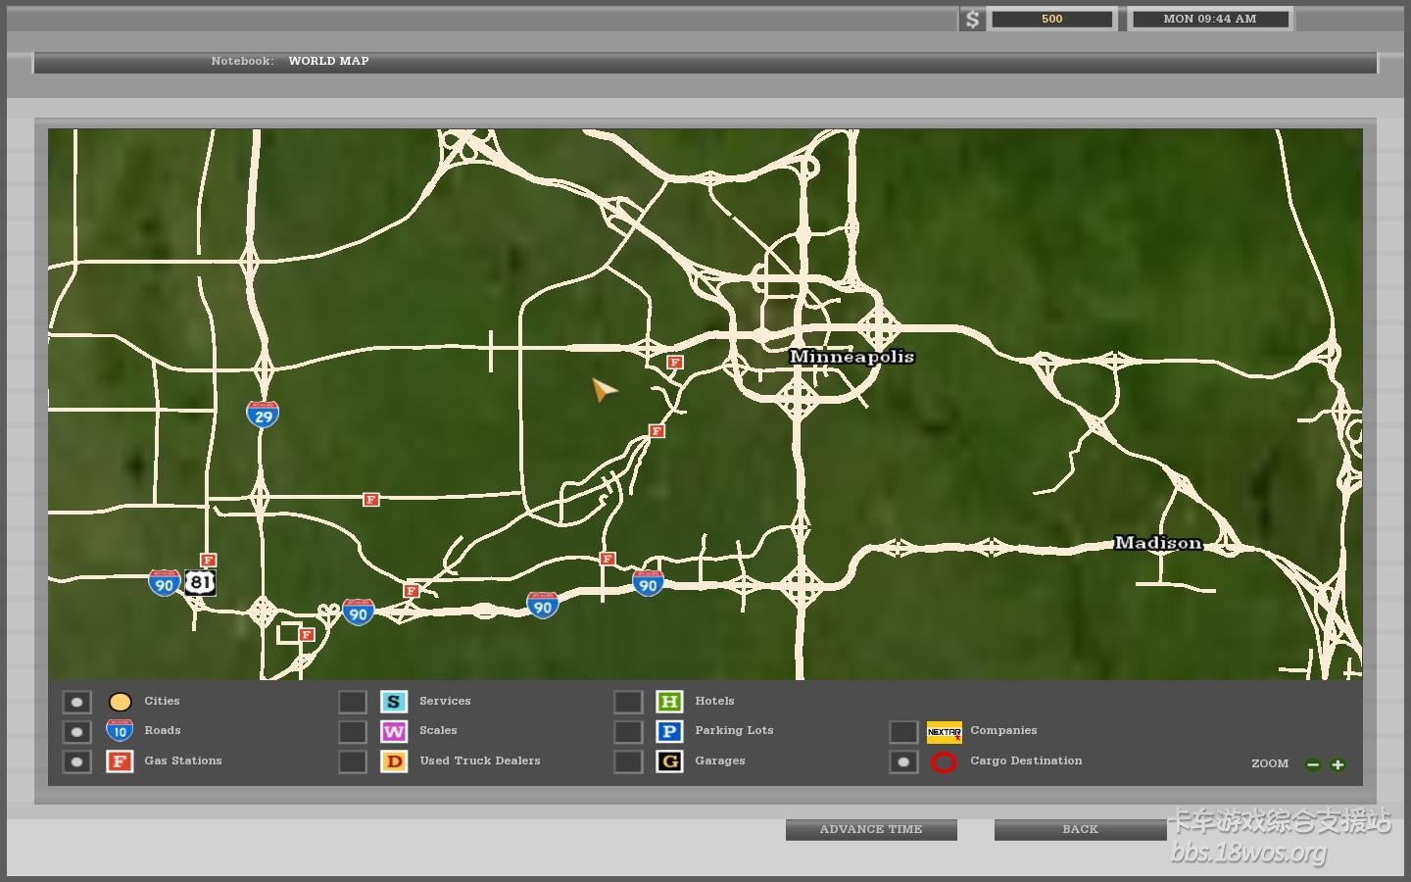The height and width of the screenshot is (882, 1411).
Task: Click the zoom in plus icon
Action: point(1338,764)
